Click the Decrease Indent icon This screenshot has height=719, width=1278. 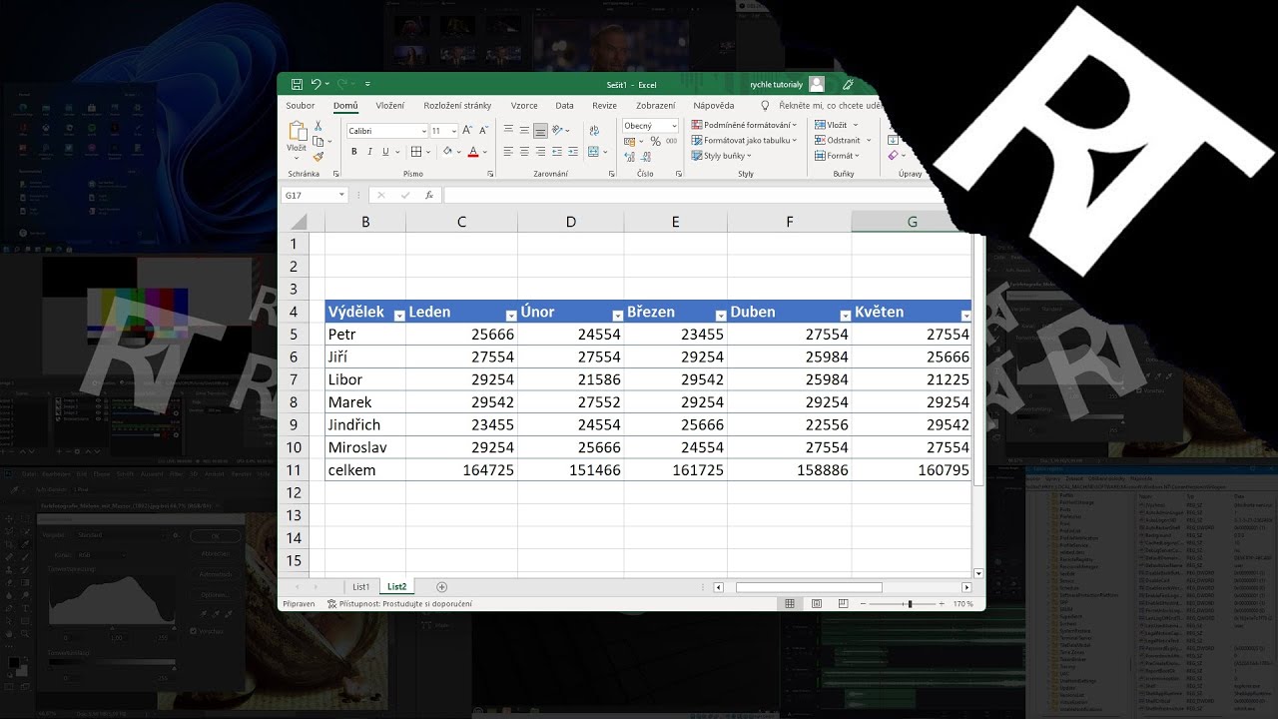[557, 152]
